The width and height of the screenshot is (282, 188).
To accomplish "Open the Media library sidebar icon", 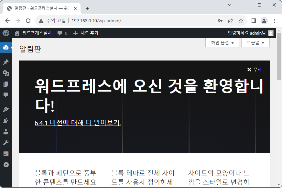I will (6, 73).
